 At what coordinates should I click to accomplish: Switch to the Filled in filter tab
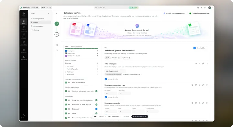pyautogui.click(x=116, y=58)
